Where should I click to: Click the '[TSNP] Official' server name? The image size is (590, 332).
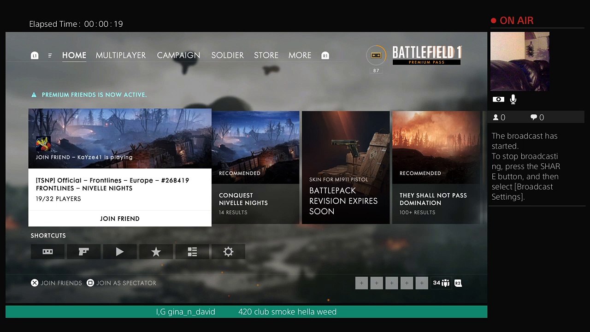[59, 180]
